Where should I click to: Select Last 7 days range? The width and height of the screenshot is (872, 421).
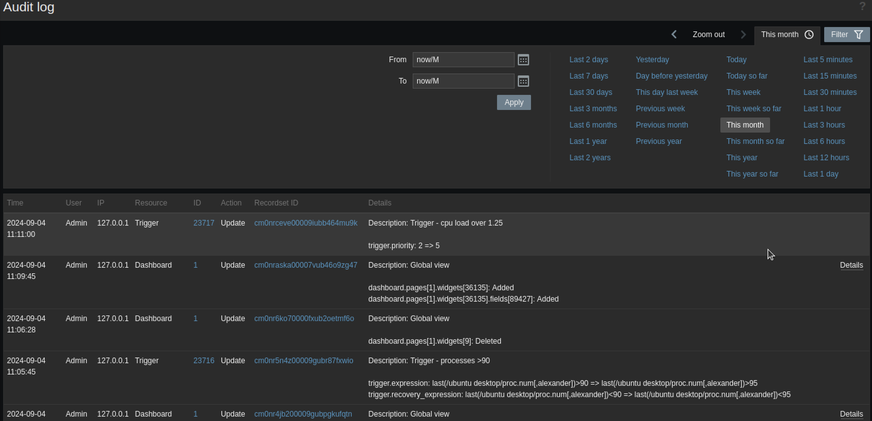tap(588, 76)
